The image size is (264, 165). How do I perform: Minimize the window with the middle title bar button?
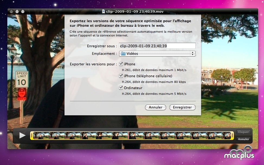[x=17, y=11]
